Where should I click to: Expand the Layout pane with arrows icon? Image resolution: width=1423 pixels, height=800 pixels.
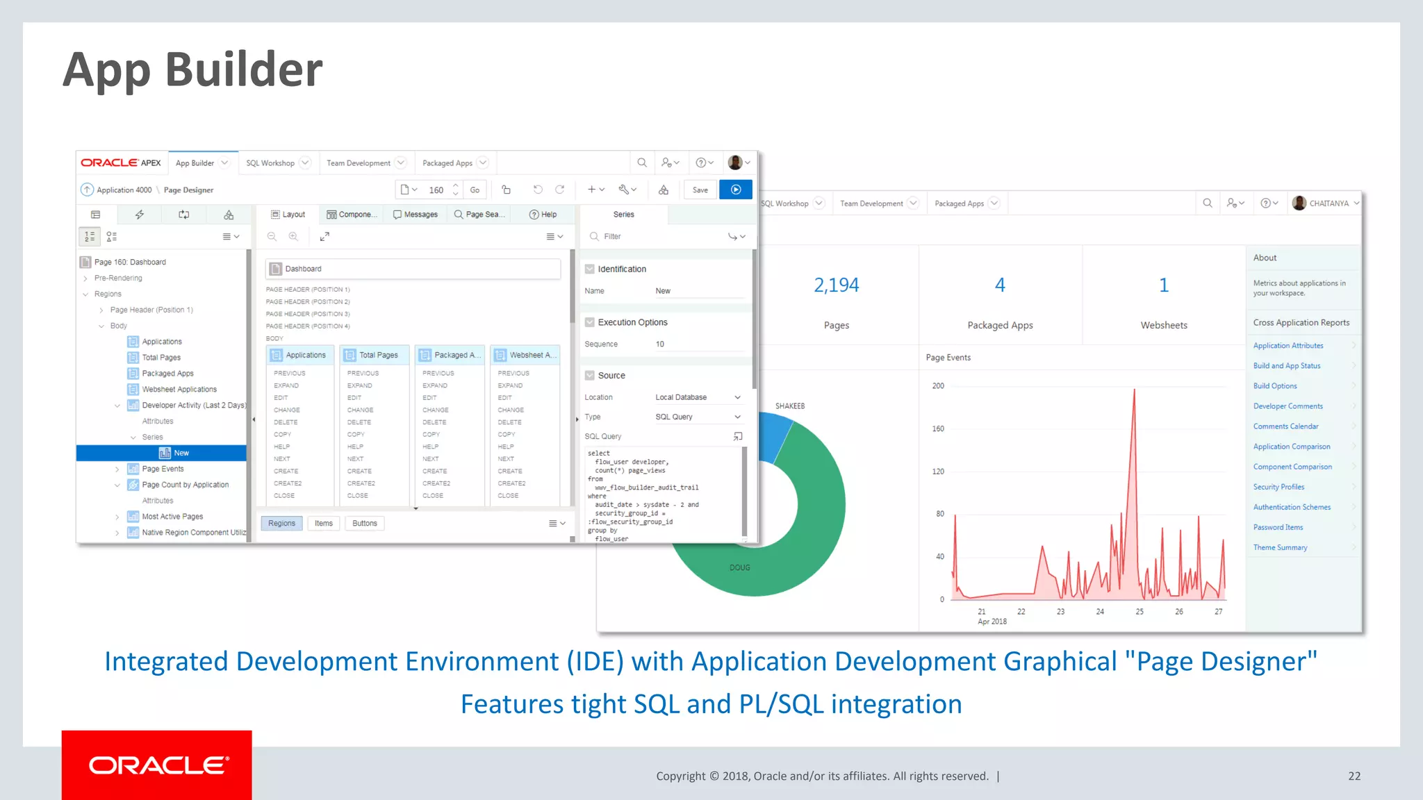pyautogui.click(x=324, y=237)
